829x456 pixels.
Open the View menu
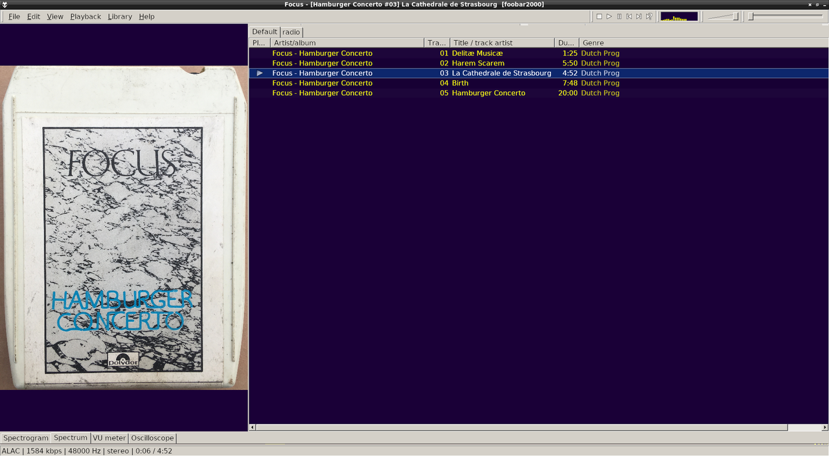(x=55, y=16)
